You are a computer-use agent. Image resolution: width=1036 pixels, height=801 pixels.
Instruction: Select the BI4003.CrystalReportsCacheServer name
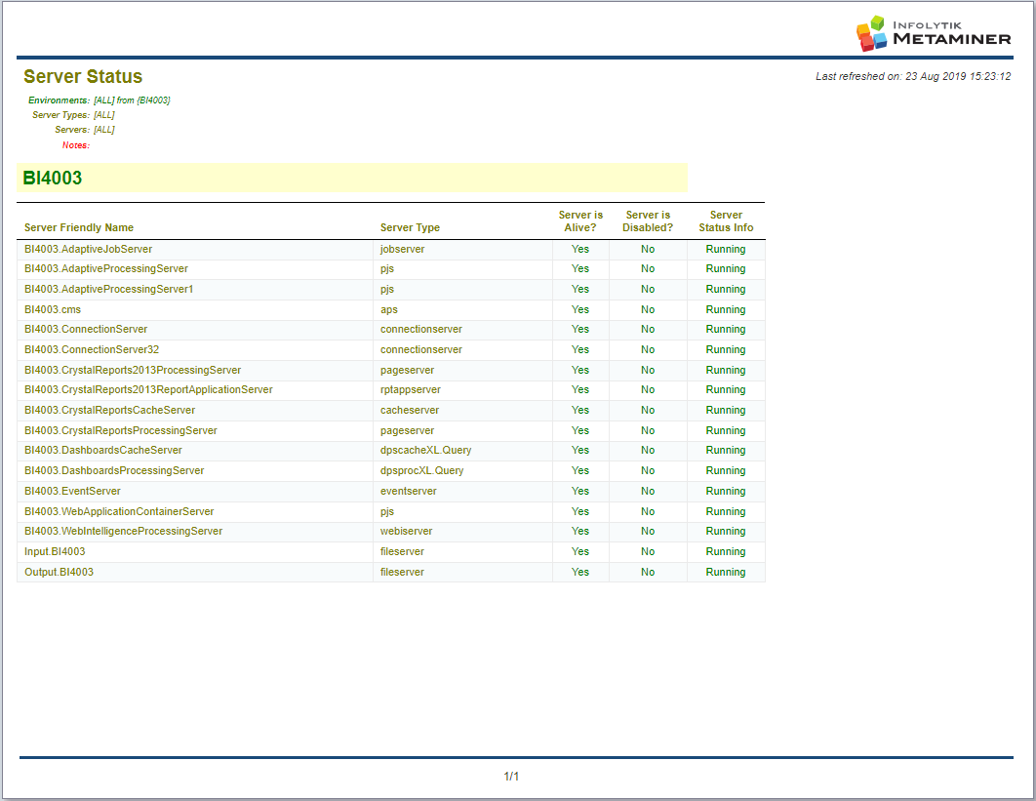[x=109, y=411]
